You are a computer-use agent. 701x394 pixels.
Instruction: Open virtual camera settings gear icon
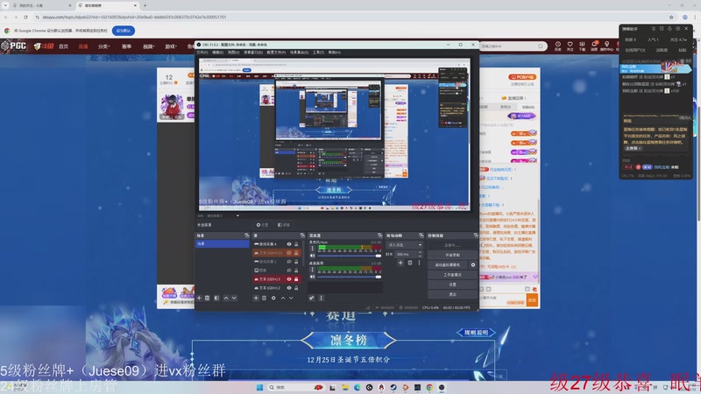click(473, 265)
